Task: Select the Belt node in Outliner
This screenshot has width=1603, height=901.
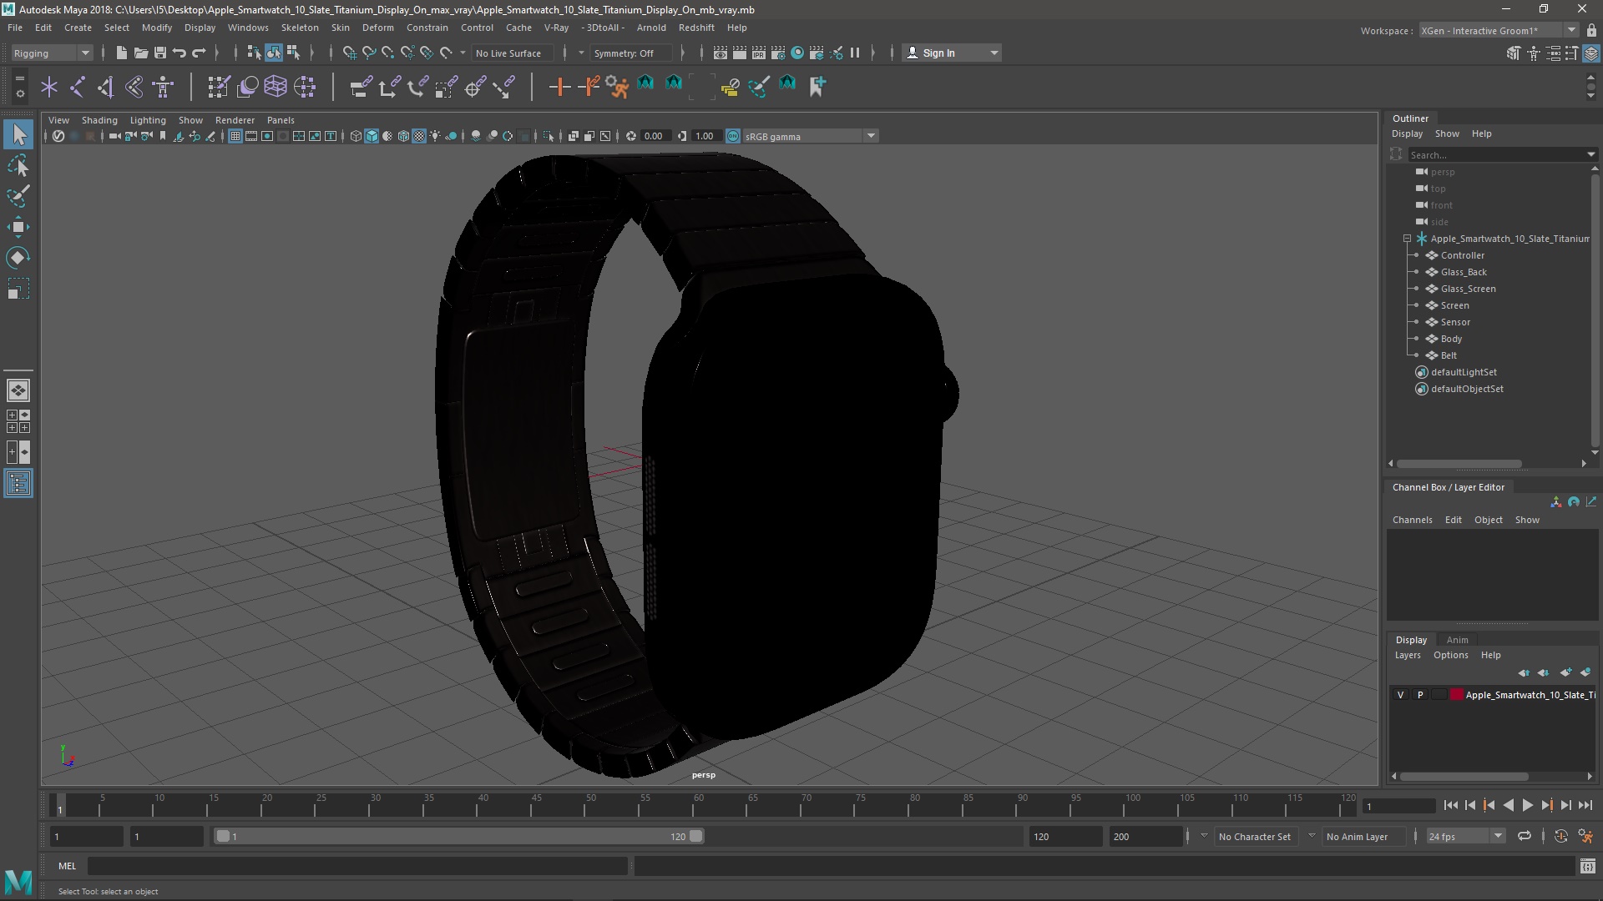Action: pyautogui.click(x=1449, y=355)
